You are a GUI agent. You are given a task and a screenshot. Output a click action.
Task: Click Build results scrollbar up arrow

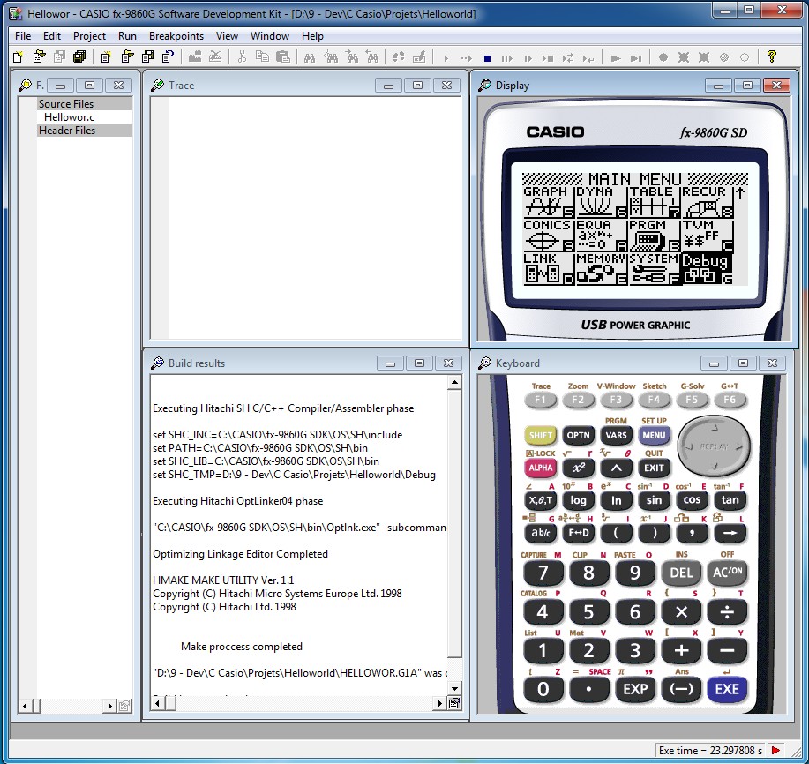pos(454,382)
